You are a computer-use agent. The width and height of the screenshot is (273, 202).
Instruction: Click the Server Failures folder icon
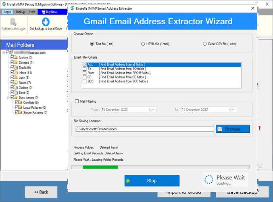(21, 112)
